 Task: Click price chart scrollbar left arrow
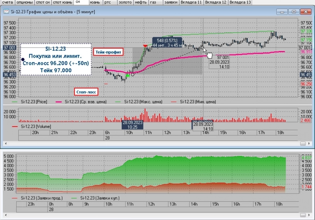pos(6,144)
